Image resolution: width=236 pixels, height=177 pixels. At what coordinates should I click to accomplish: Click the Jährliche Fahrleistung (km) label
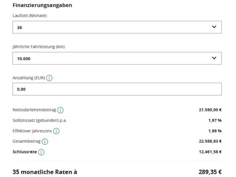point(39,47)
